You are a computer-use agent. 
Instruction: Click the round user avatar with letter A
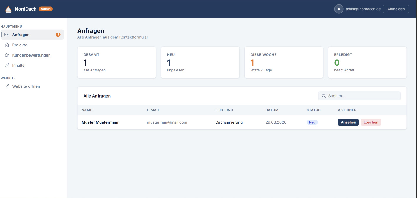(339, 9)
